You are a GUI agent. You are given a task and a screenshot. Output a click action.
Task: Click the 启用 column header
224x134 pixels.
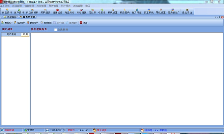click(x=25, y=35)
